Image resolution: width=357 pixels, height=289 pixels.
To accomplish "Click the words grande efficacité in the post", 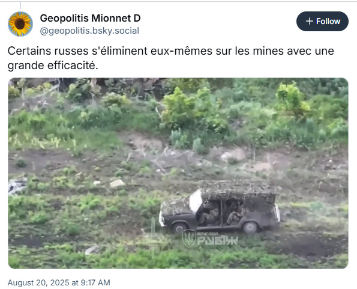I will (x=53, y=65).
